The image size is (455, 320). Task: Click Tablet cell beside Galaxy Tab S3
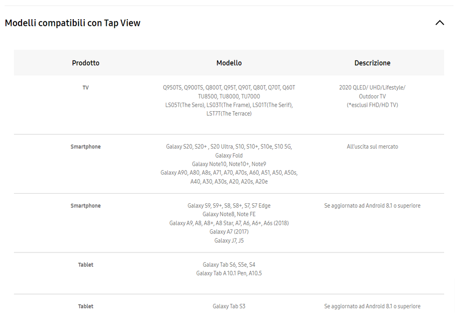click(86, 306)
